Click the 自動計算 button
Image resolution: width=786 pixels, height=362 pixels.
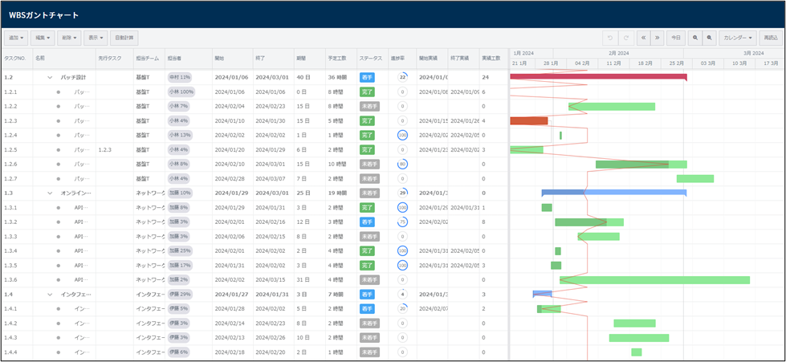(x=124, y=38)
